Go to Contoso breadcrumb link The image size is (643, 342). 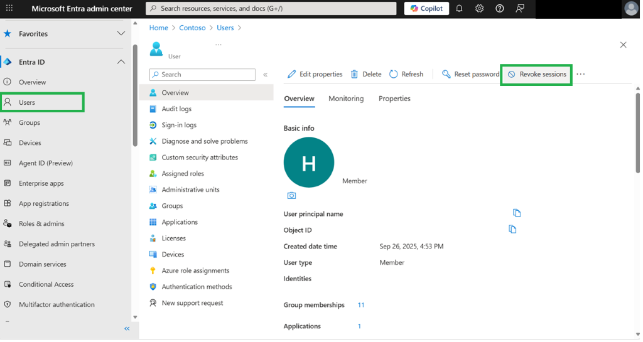192,28
